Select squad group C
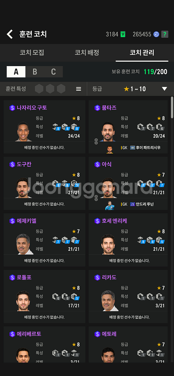This screenshot has width=174, height=376. [54, 72]
